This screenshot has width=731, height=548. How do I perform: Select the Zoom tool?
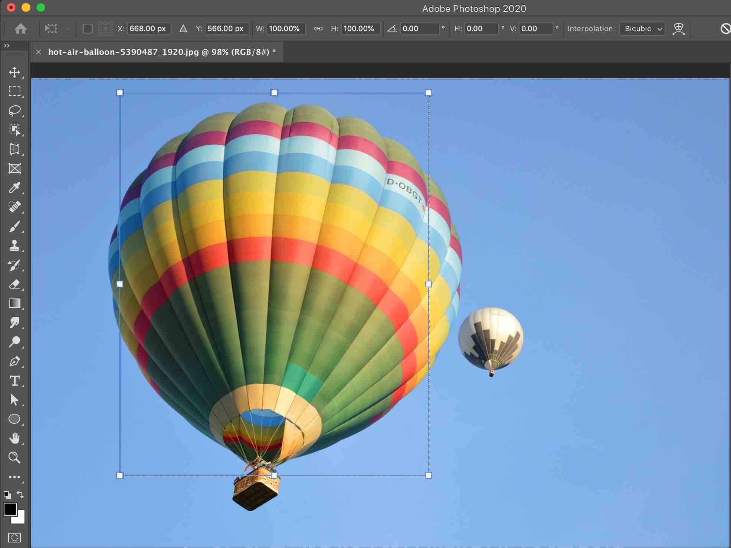pyautogui.click(x=14, y=458)
